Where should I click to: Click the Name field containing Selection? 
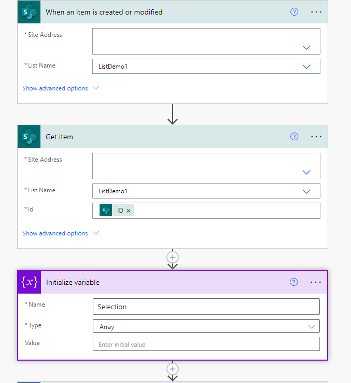tap(206, 307)
